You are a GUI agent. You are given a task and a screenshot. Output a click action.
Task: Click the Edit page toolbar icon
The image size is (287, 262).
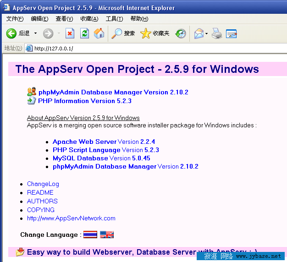[232, 33]
